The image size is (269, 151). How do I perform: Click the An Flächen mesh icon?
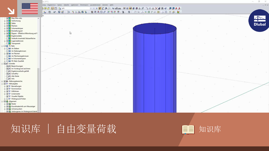(x=10, y=54)
